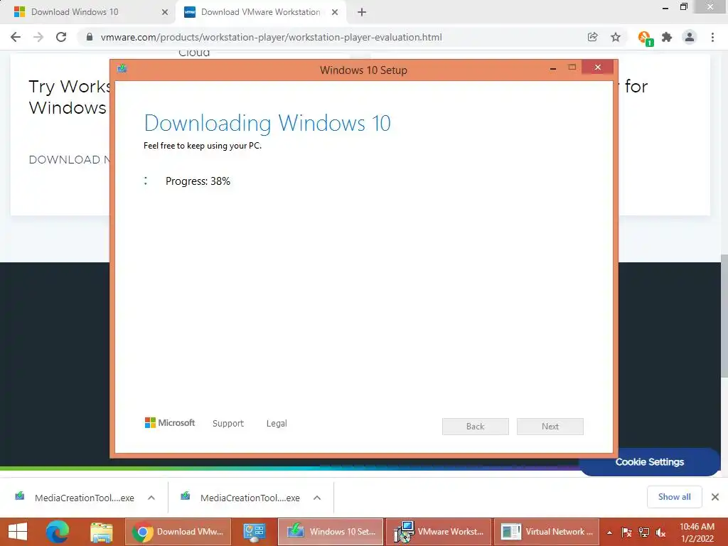Click the Microsoft logo in Setup
This screenshot has height=546, width=728.
[170, 422]
